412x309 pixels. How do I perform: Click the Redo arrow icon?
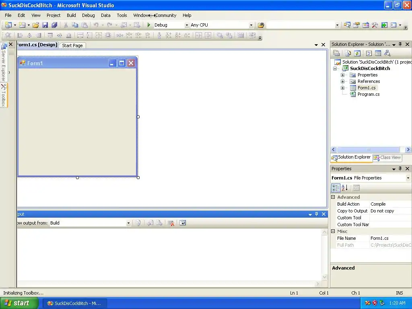pyautogui.click(x=109, y=25)
